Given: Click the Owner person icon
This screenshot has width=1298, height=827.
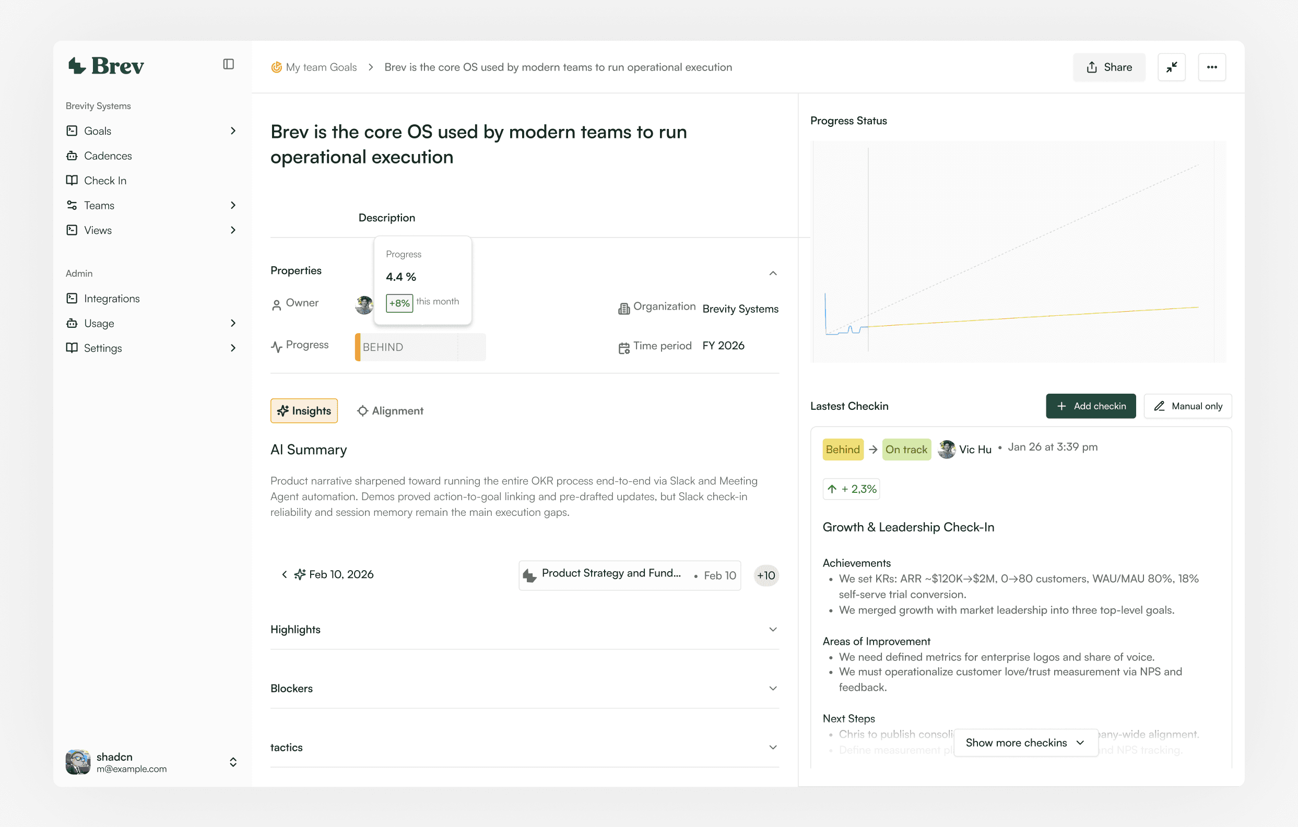Looking at the screenshot, I should tap(277, 305).
